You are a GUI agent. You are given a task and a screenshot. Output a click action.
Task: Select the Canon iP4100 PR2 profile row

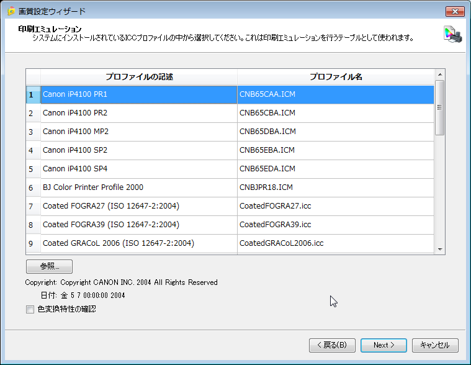coord(138,113)
